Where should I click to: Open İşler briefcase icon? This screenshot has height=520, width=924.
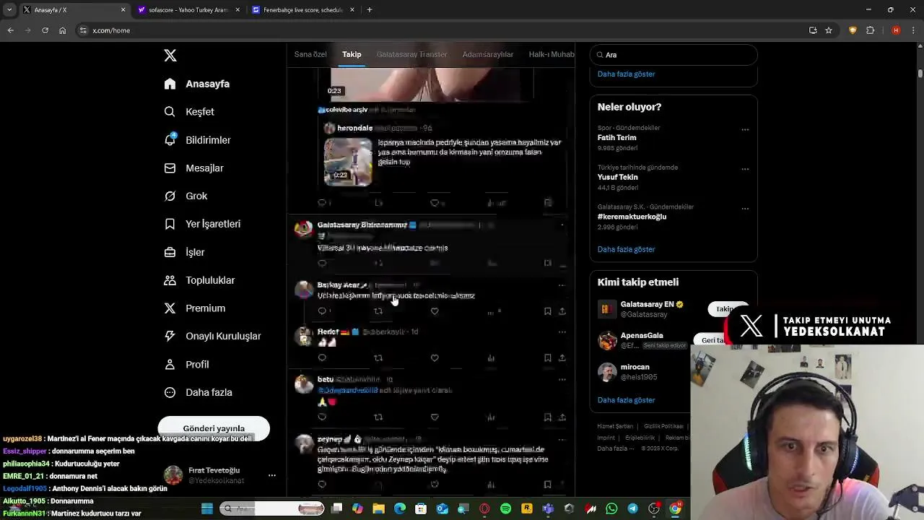[x=170, y=252]
